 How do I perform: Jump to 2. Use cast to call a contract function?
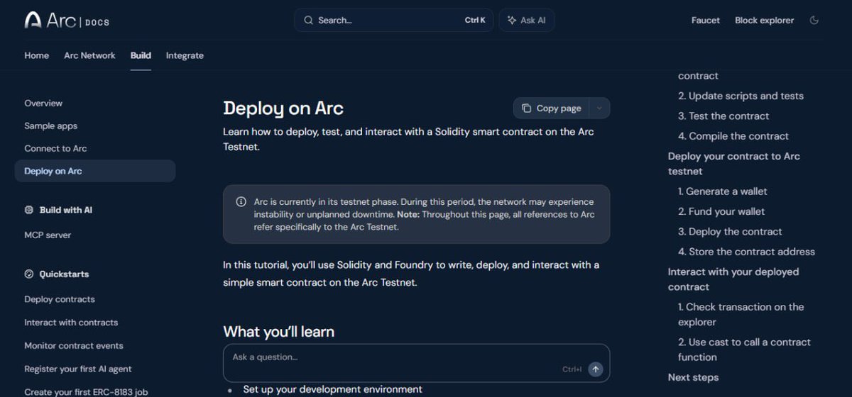point(744,350)
